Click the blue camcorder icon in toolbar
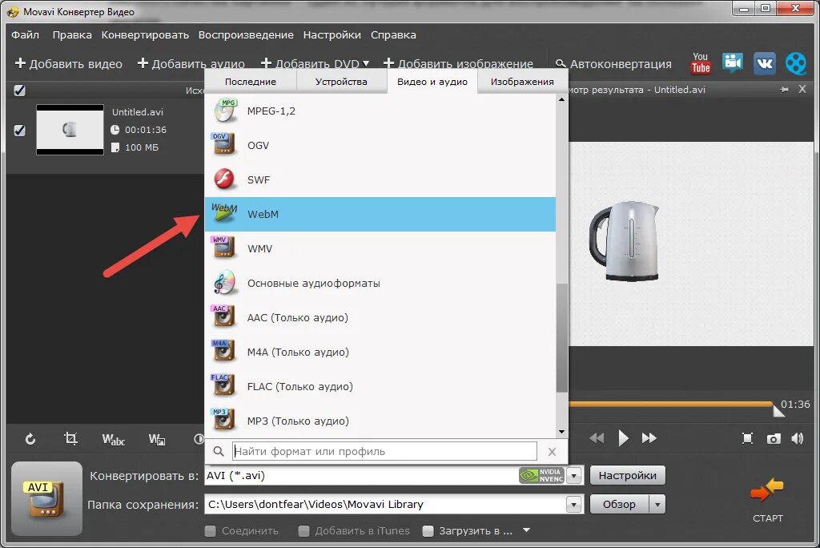 733,62
